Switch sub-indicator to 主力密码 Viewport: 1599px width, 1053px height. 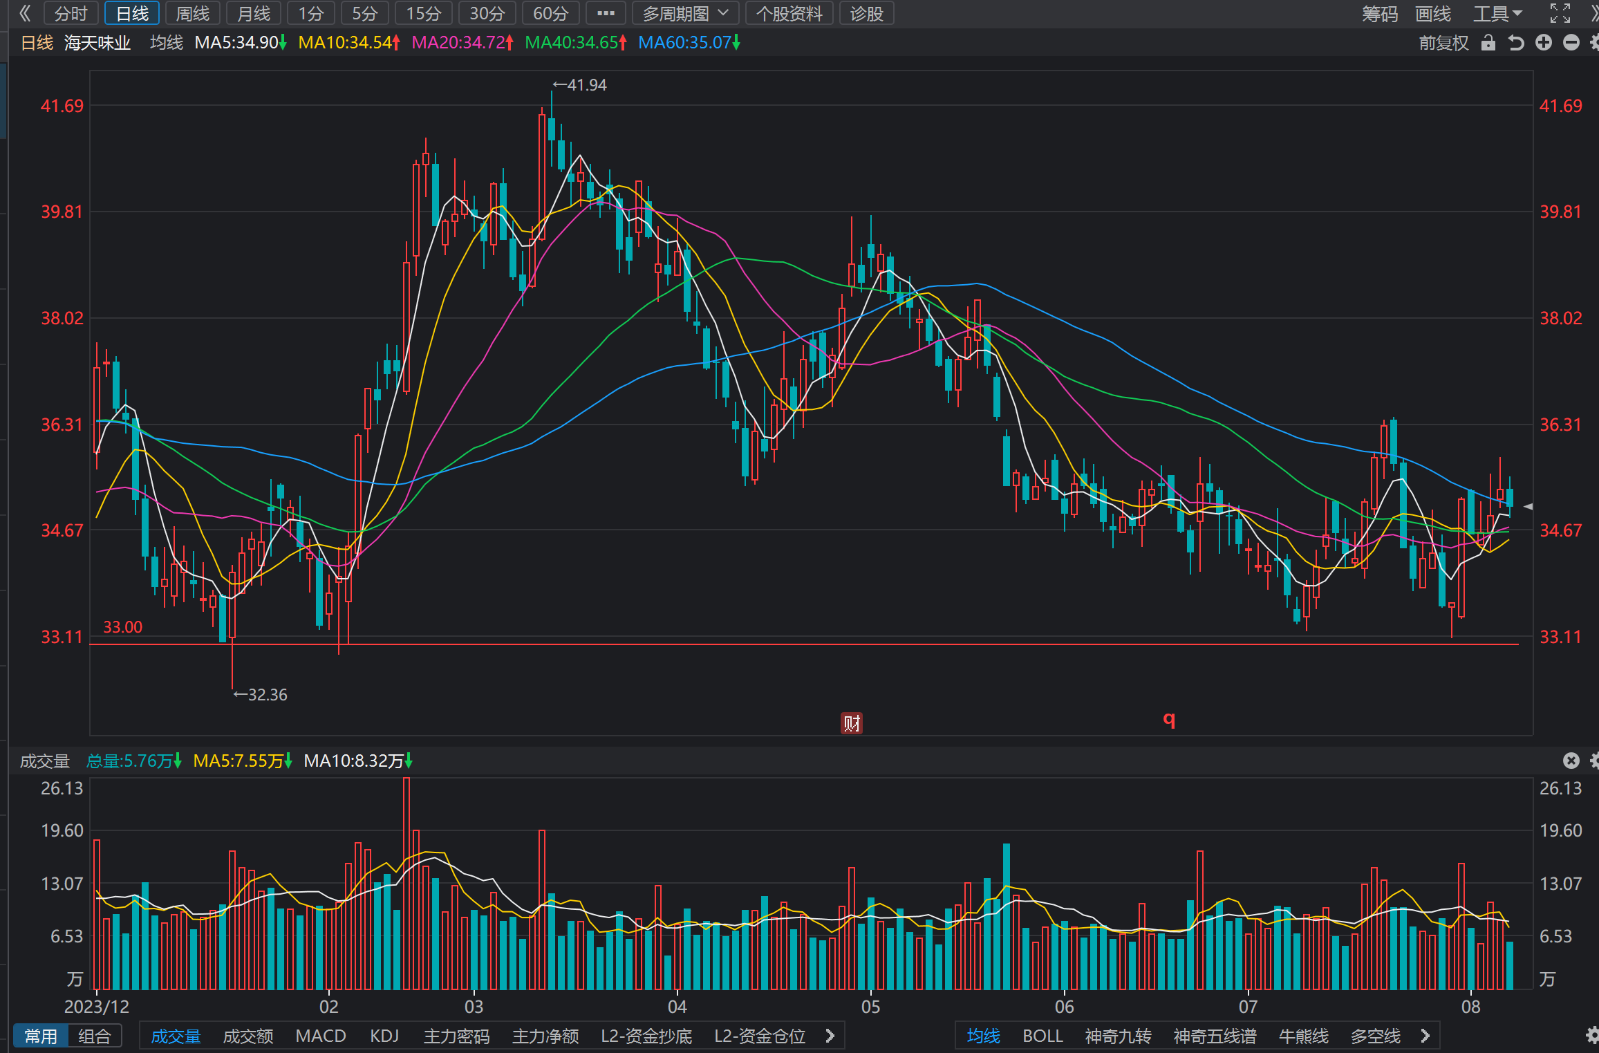coord(456,1036)
